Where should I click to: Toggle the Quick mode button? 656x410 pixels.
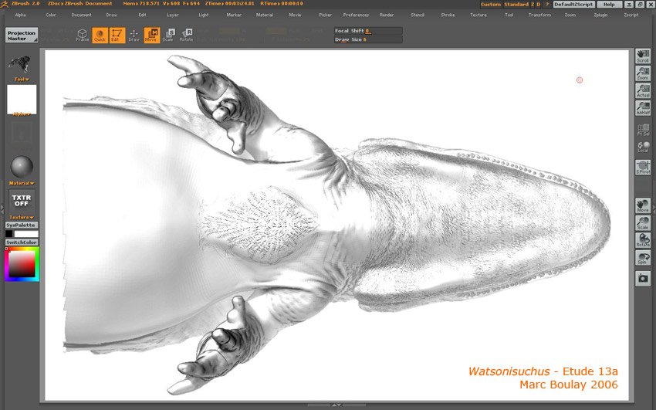click(x=100, y=36)
